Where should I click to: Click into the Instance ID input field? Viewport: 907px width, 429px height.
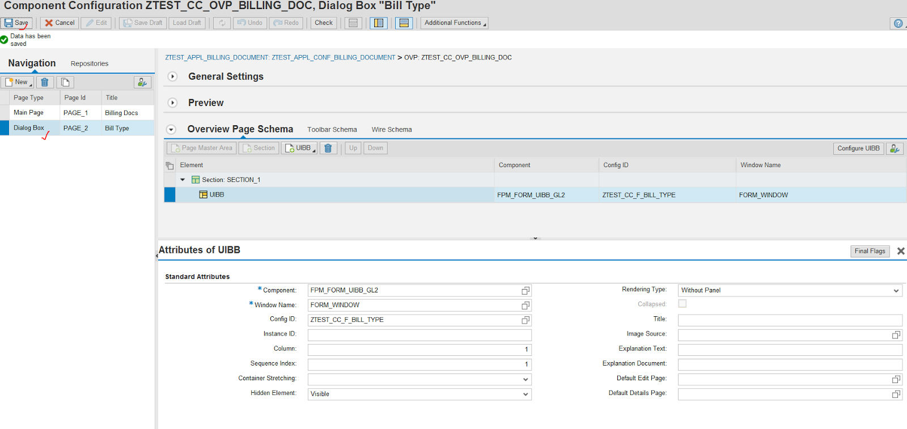click(x=419, y=335)
